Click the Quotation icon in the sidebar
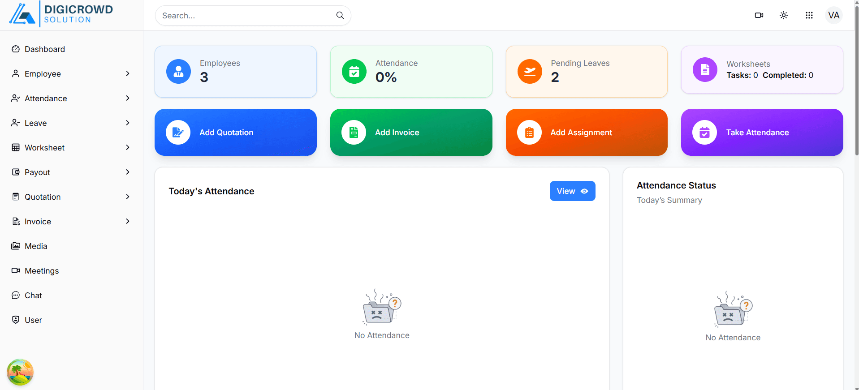Image resolution: width=859 pixels, height=390 pixels. 16,197
